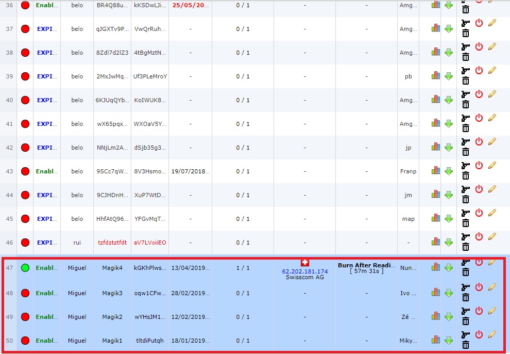This screenshot has height=354, width=510.
Task: Delete line 38 using its trash icon
Action: (466, 57)
